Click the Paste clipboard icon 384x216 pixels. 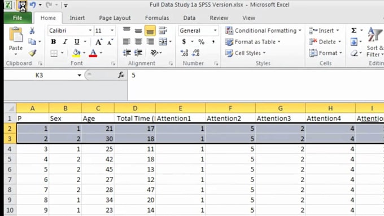click(x=16, y=34)
